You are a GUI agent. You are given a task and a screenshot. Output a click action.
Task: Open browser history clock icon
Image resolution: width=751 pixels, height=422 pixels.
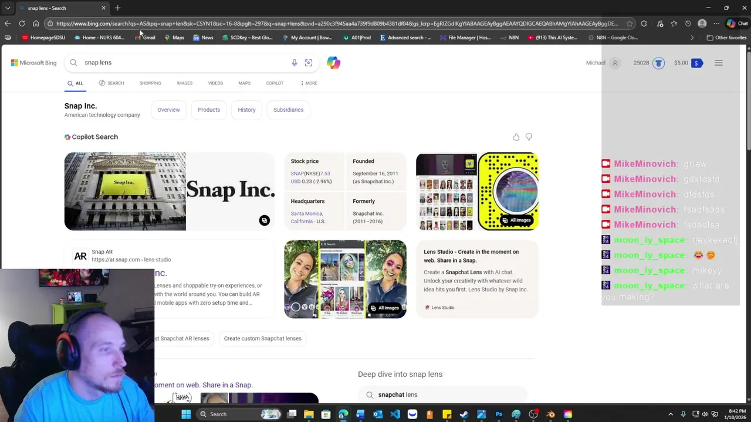point(688,23)
